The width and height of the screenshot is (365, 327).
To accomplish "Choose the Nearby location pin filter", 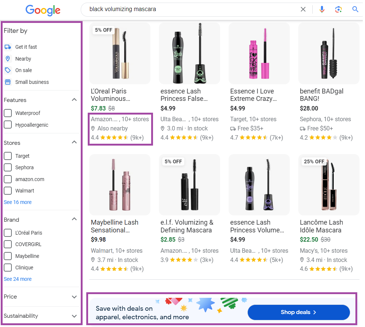I will tap(8, 58).
